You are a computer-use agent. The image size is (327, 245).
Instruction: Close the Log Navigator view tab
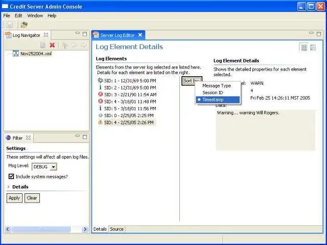tap(46, 35)
